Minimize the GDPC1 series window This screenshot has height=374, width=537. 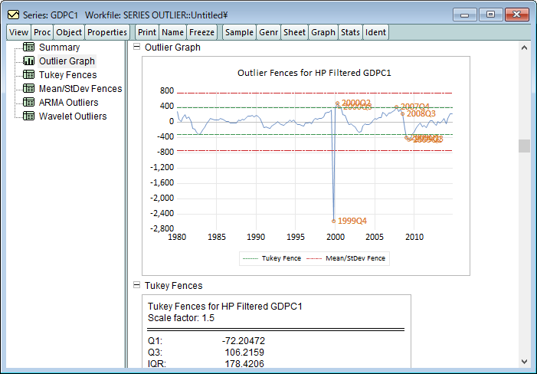tap(465, 15)
